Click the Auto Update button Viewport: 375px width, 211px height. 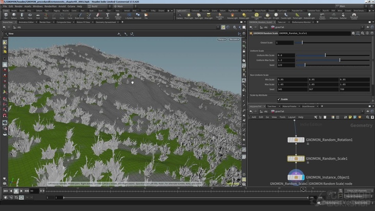click(361, 202)
